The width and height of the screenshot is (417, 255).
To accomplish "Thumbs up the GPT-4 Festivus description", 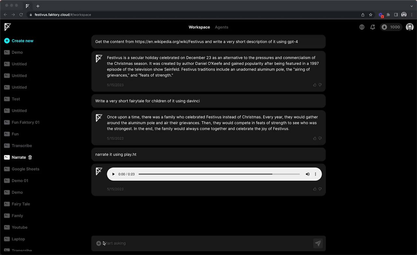I will [315, 85].
